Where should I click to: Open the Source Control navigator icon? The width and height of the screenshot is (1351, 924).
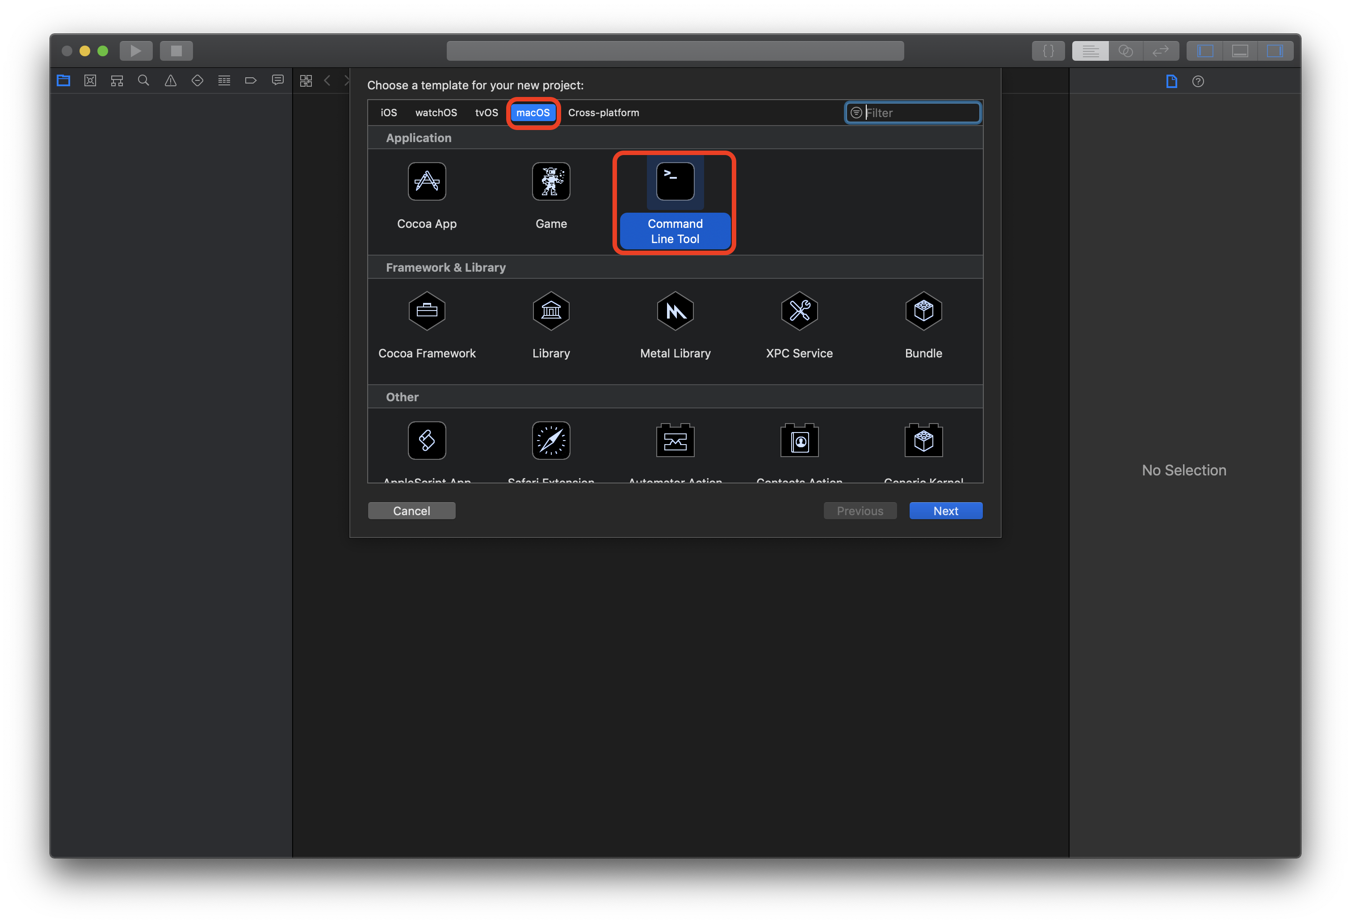coord(90,81)
